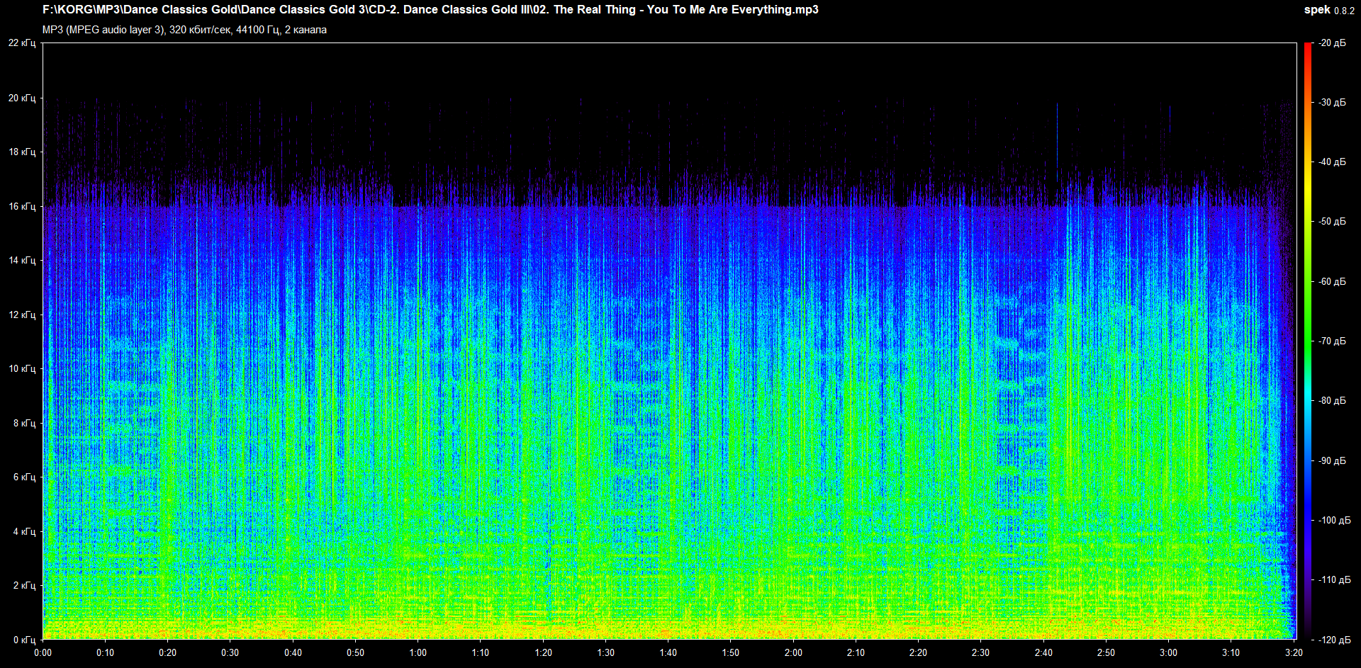Click the -80 дБ scale label
Screen dimensions: 1361x668
(1333, 401)
